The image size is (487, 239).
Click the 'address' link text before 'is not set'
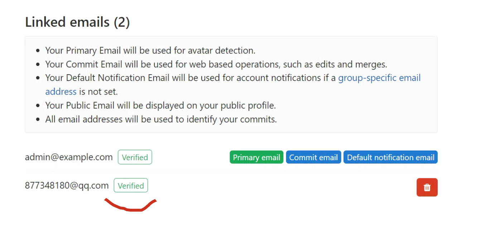(61, 92)
